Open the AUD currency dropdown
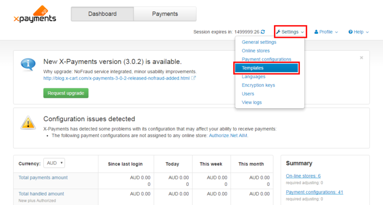 (x=54, y=163)
